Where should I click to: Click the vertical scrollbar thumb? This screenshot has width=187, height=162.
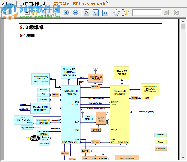[183, 26]
